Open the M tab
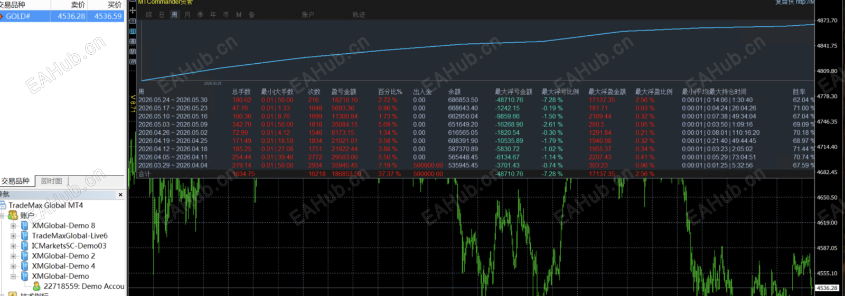Viewport: 845px width, 296px height. pos(239,15)
